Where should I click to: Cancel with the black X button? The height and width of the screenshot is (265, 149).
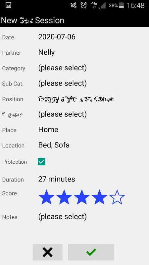(x=48, y=252)
